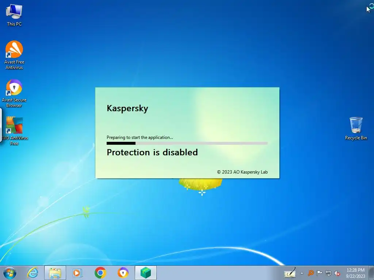Open the network status tray icon
Image resolution: width=374 pixels, height=280 pixels.
click(x=328, y=273)
